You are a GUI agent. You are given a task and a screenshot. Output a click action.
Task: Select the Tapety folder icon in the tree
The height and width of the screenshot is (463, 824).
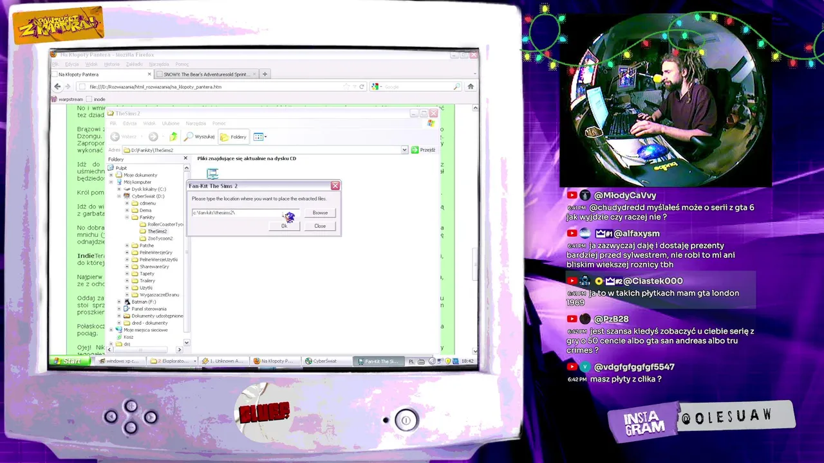coord(135,274)
